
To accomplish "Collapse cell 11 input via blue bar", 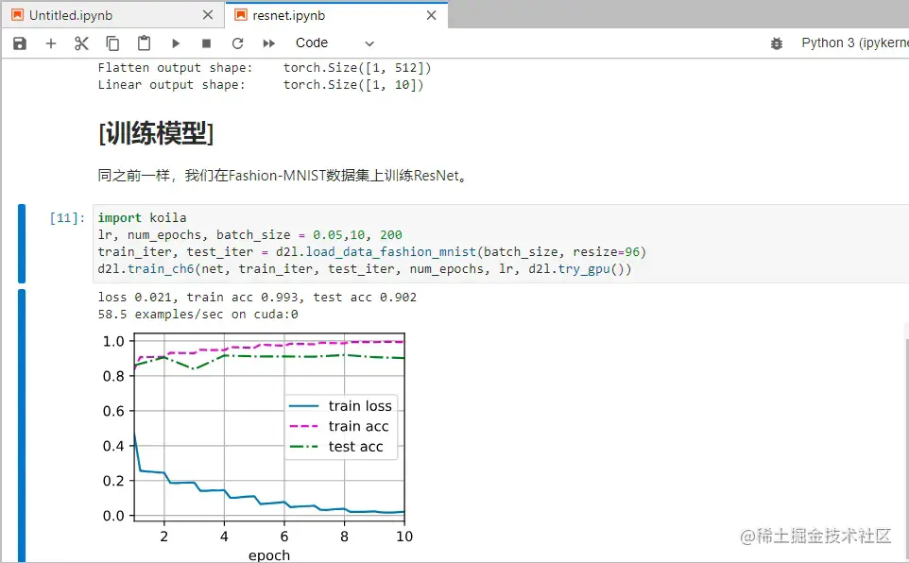I will tap(22, 244).
